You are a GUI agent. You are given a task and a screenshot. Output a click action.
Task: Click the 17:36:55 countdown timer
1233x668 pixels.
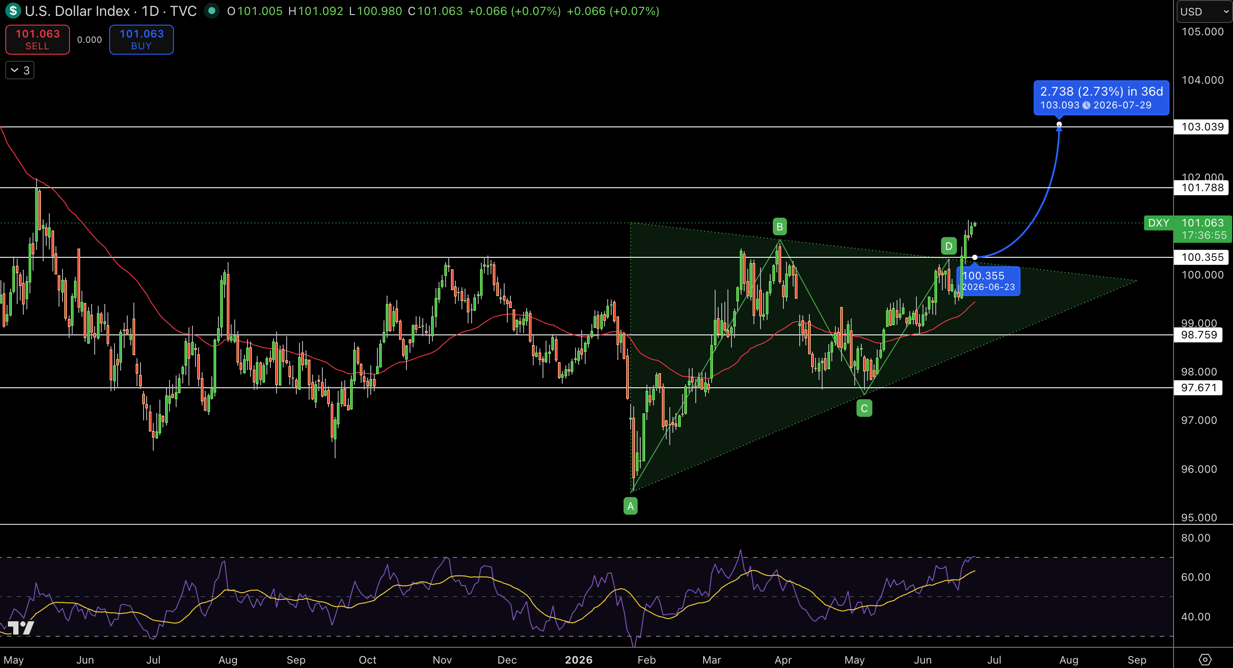pyautogui.click(x=1204, y=236)
